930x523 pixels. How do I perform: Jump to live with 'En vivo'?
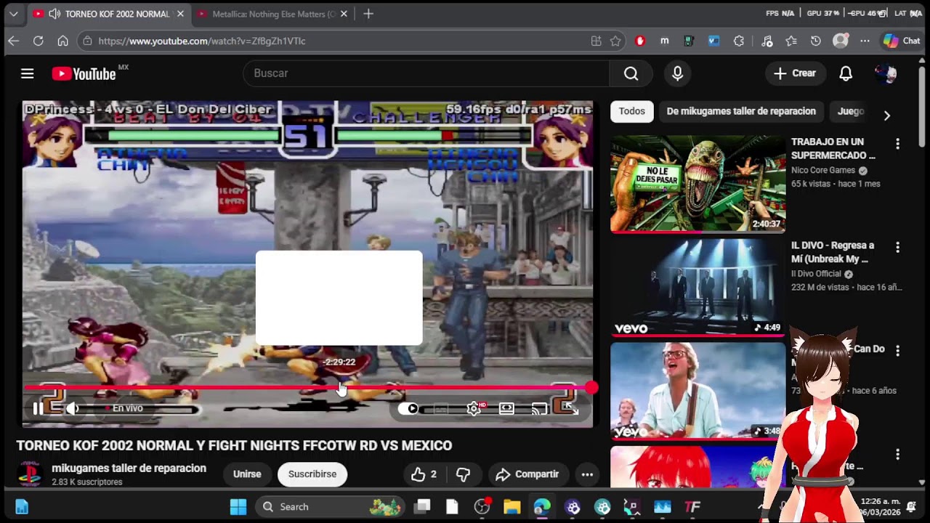click(x=124, y=408)
